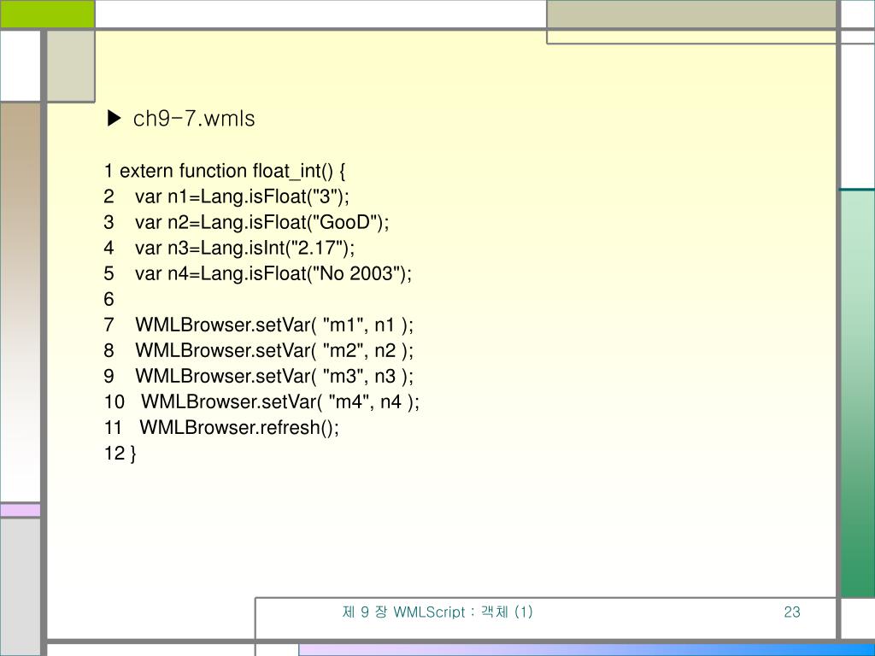
Task: Click the black triangle bullet before ch9-7.wmls
Action: point(114,118)
